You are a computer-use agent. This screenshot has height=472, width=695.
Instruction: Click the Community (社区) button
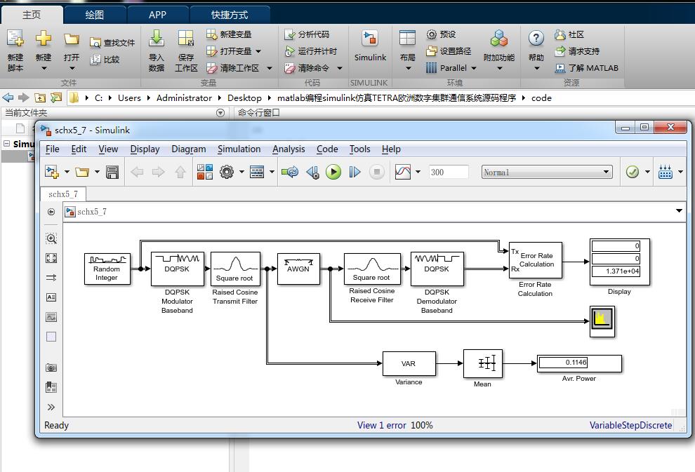[569, 34]
